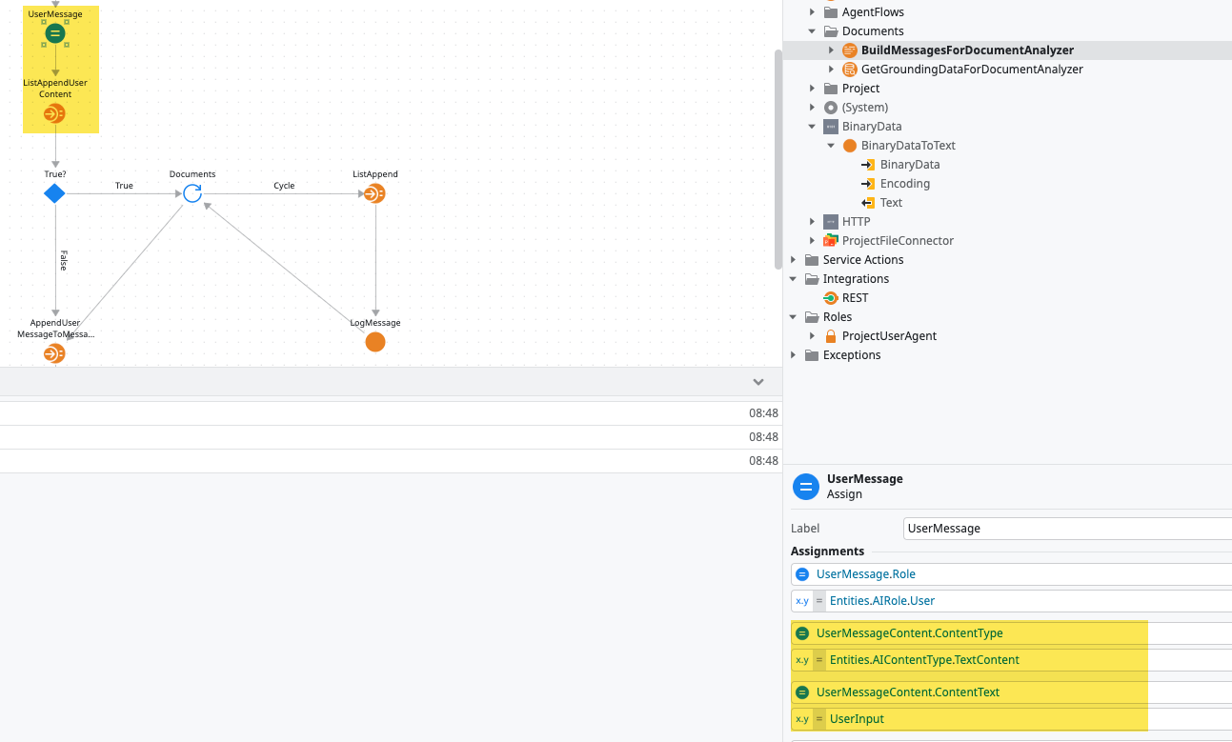Expand the ProjectFileConnector tree node
Image resolution: width=1232 pixels, height=742 pixels.
click(813, 241)
